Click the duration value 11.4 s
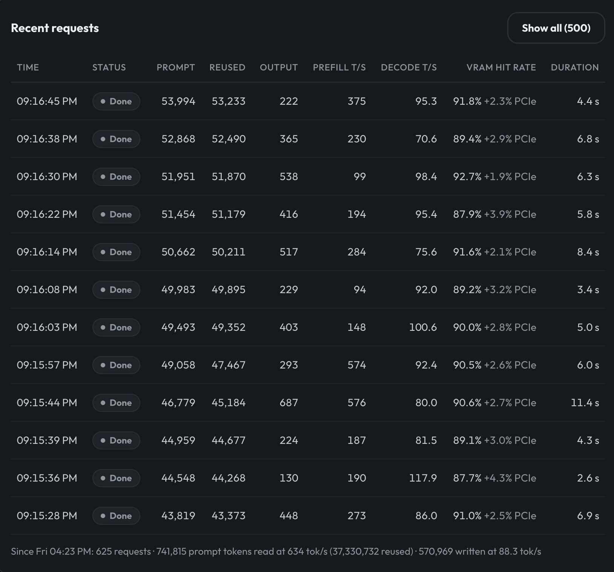The height and width of the screenshot is (572, 614). coord(585,403)
